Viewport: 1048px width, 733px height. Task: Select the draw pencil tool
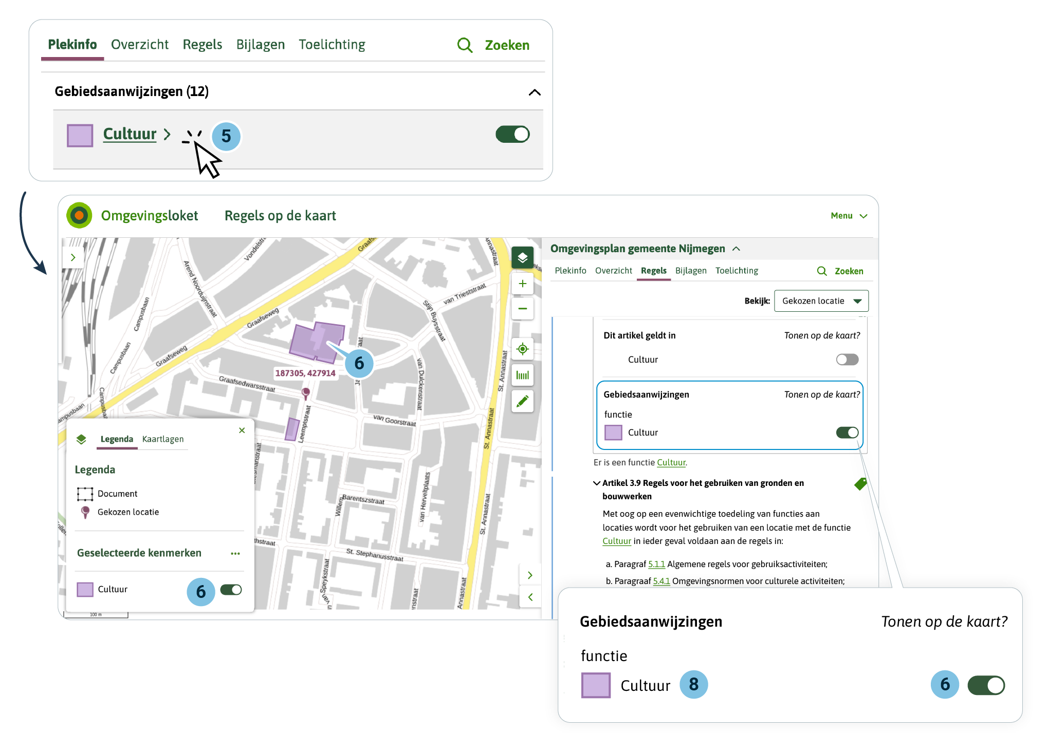click(x=522, y=401)
